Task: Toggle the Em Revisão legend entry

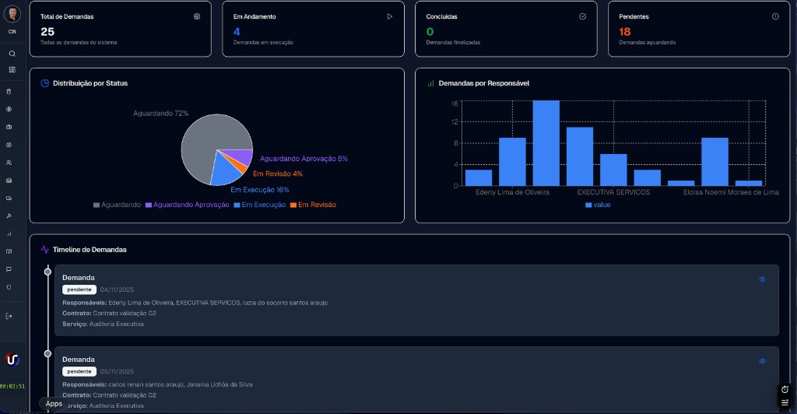Action: 313,205
